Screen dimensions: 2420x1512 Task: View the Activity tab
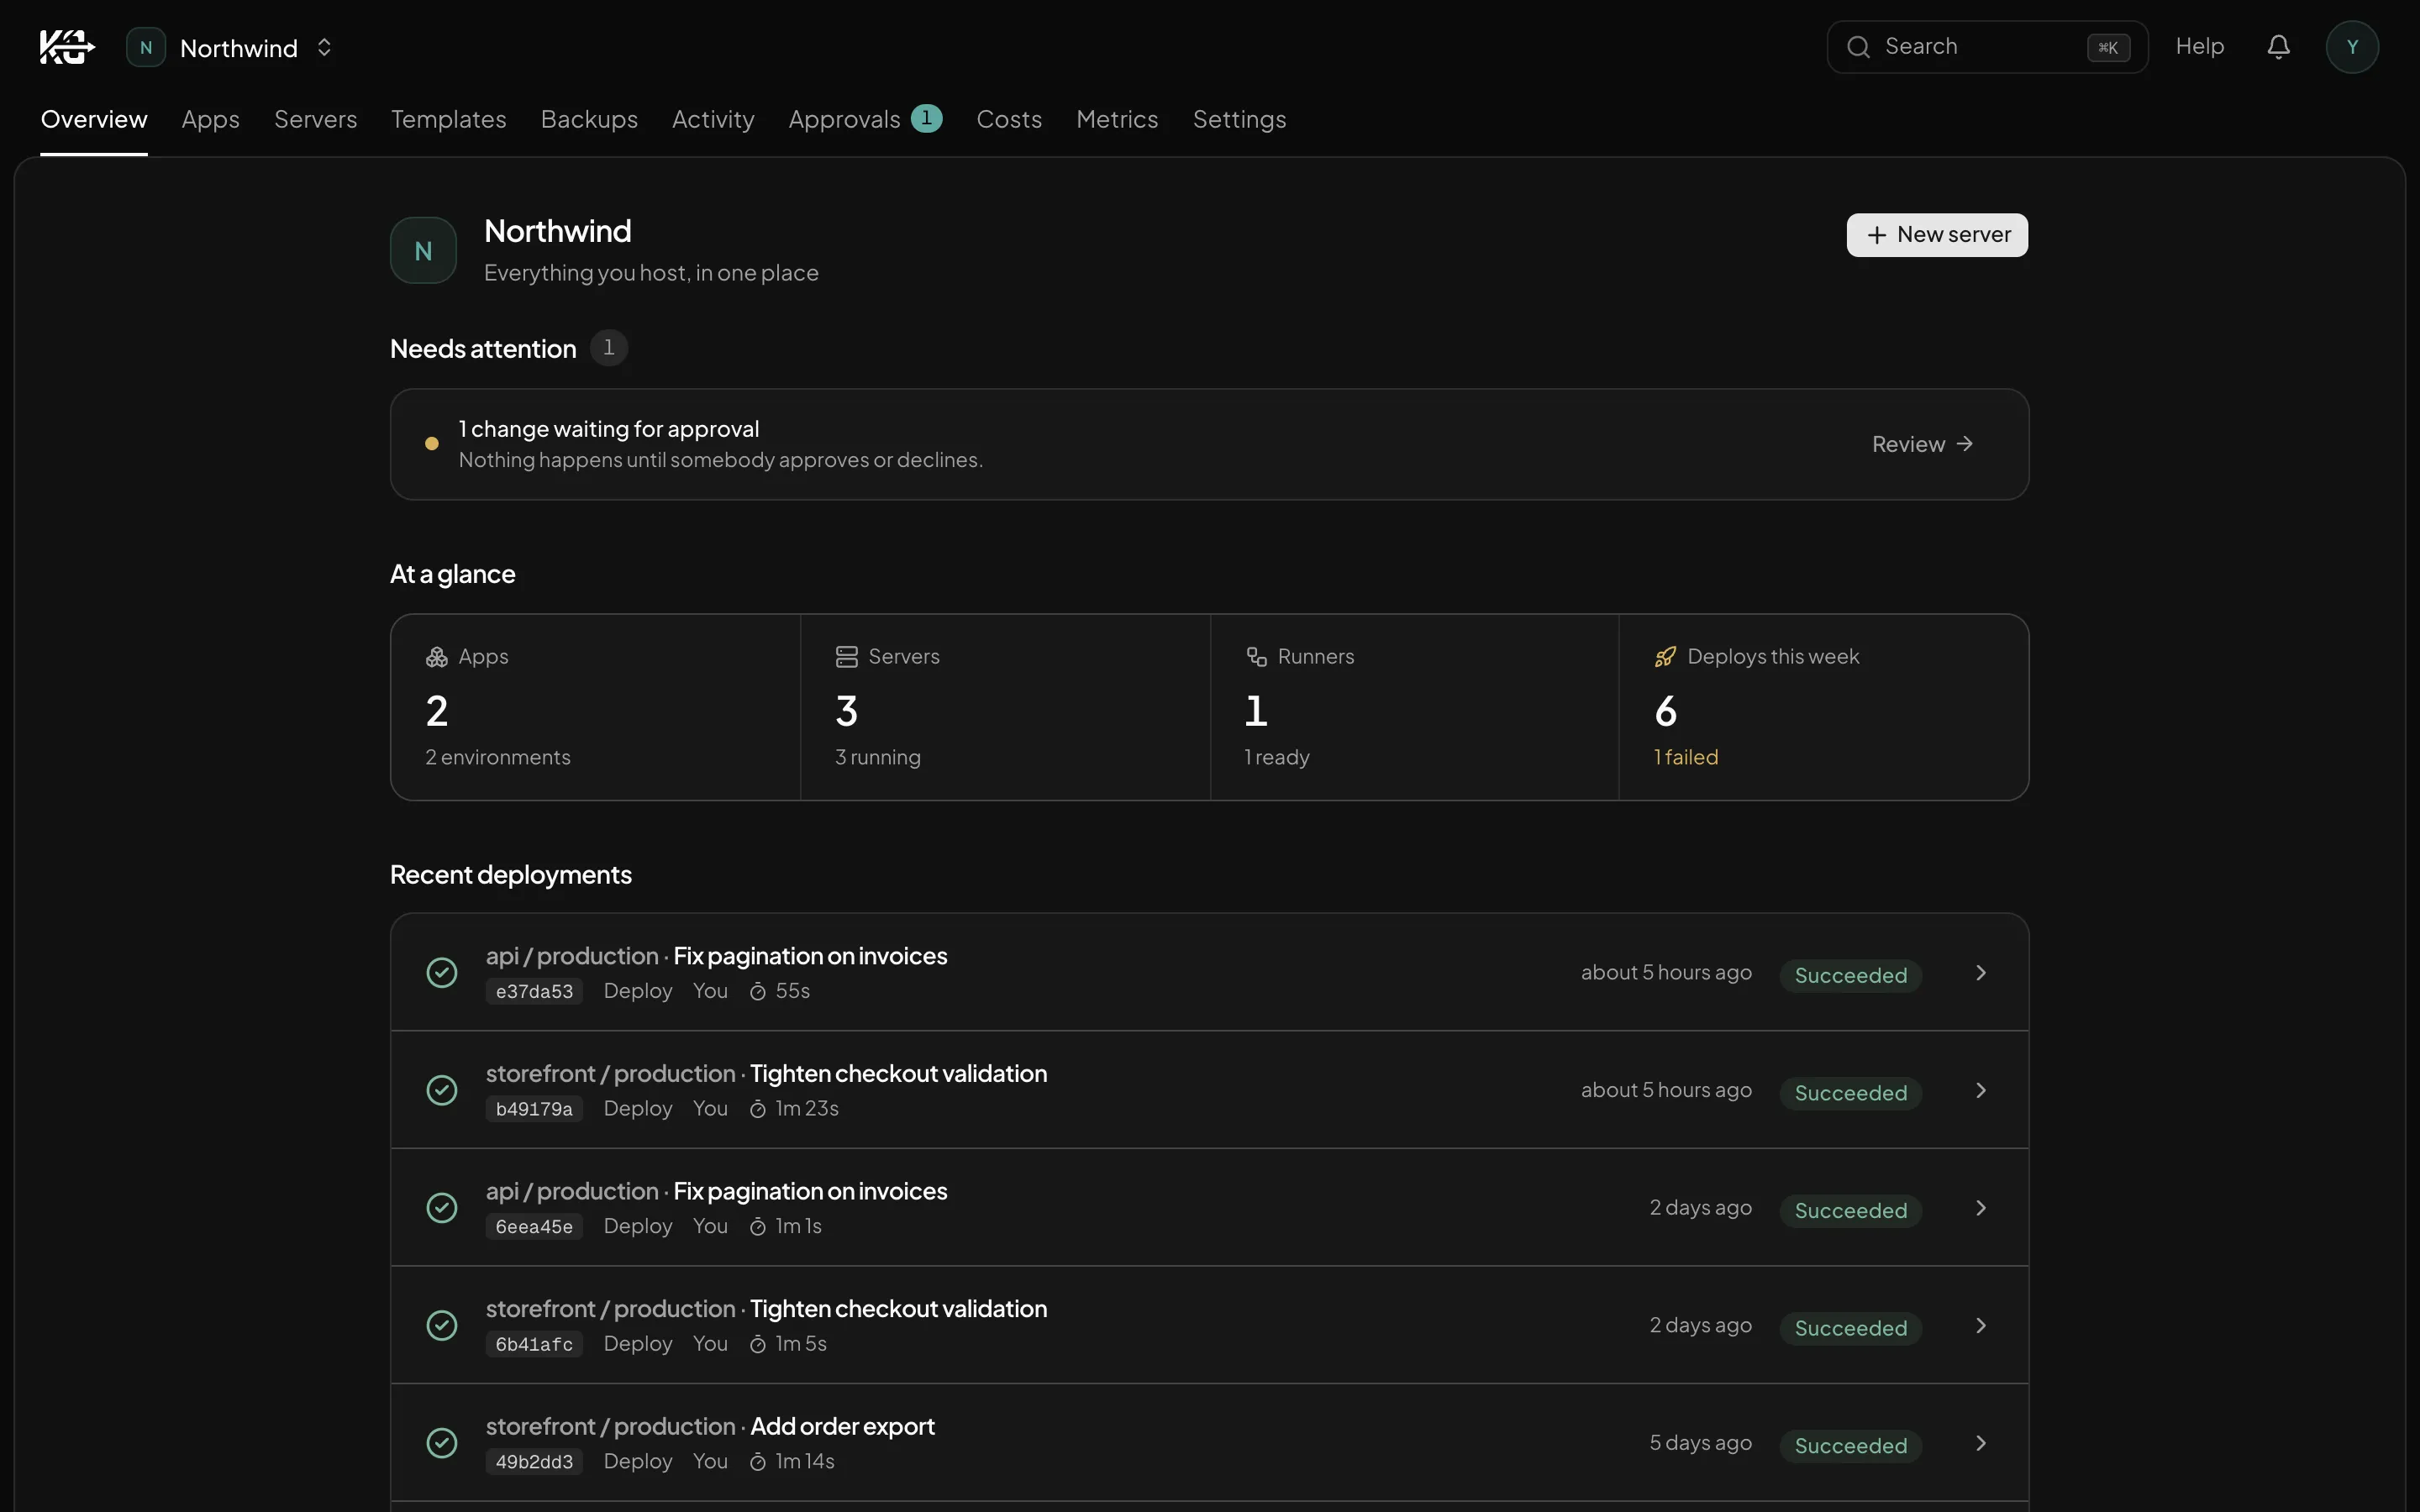(x=713, y=119)
